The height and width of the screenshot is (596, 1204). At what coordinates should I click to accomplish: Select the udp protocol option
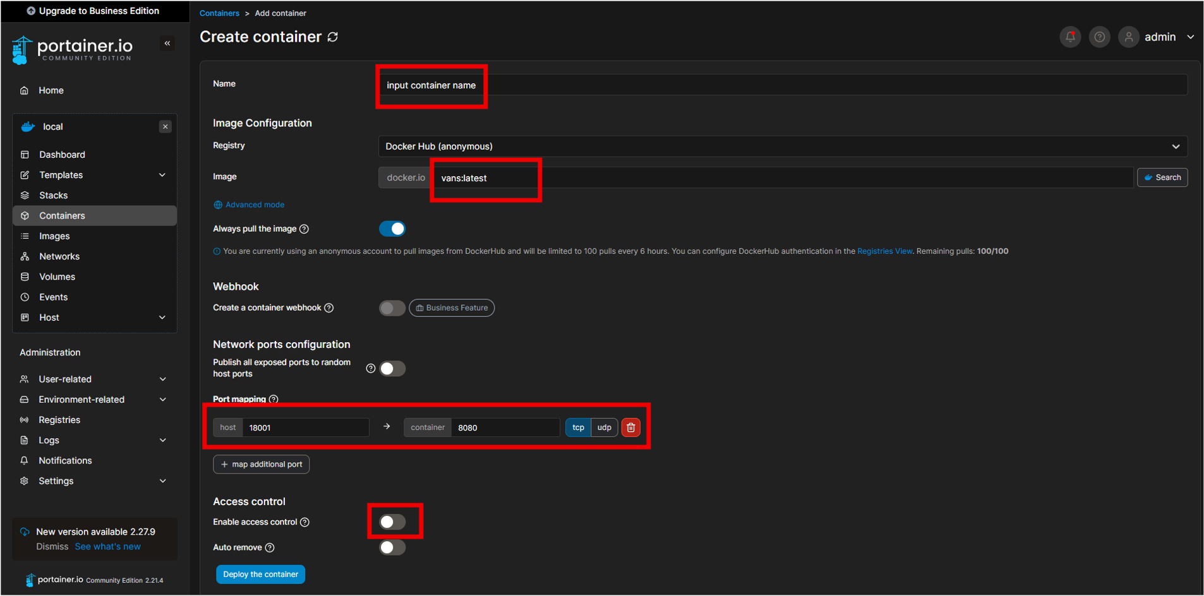604,427
